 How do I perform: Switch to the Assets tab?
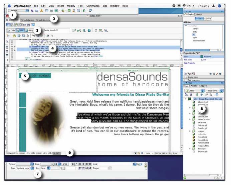point(194,86)
